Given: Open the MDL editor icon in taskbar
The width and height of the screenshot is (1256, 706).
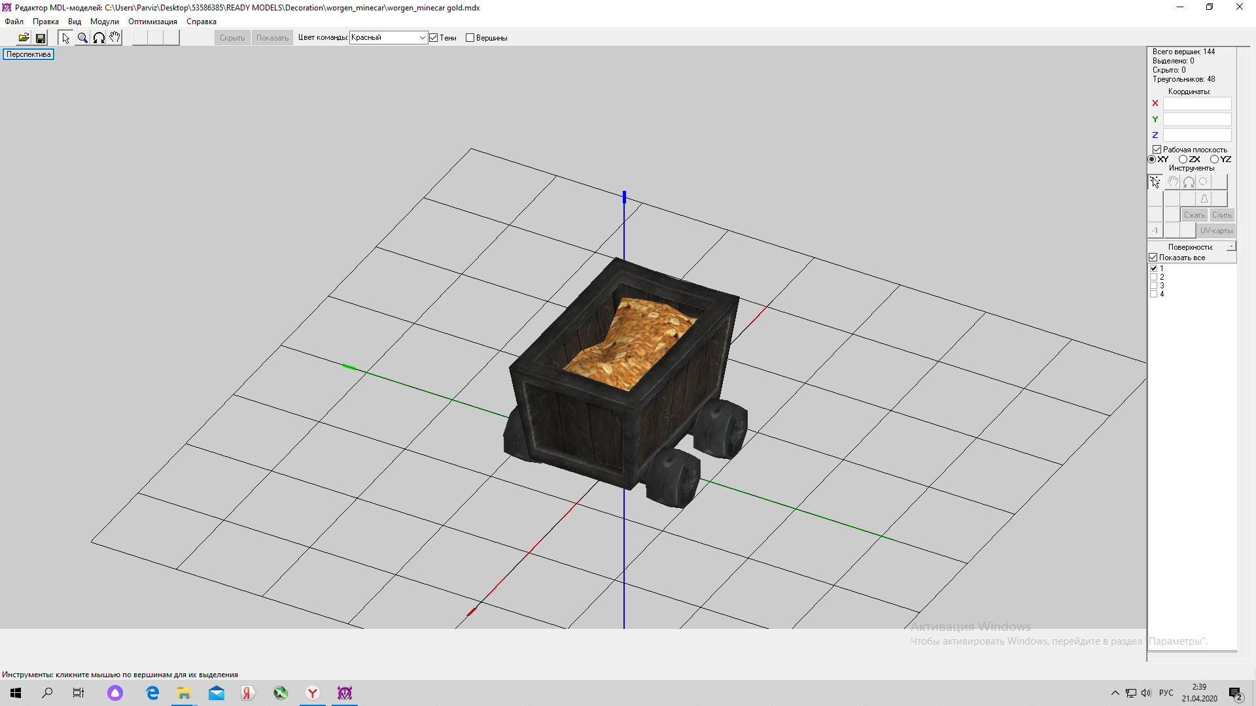Looking at the screenshot, I should [345, 693].
